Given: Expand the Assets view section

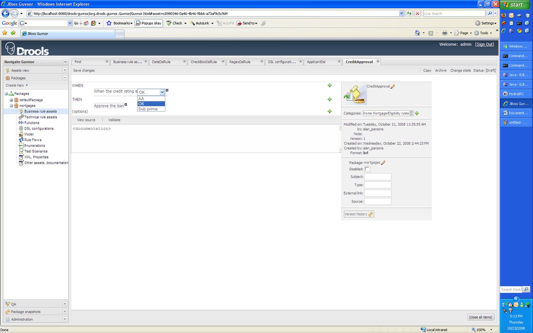Looking at the screenshot, I should pos(65,70).
